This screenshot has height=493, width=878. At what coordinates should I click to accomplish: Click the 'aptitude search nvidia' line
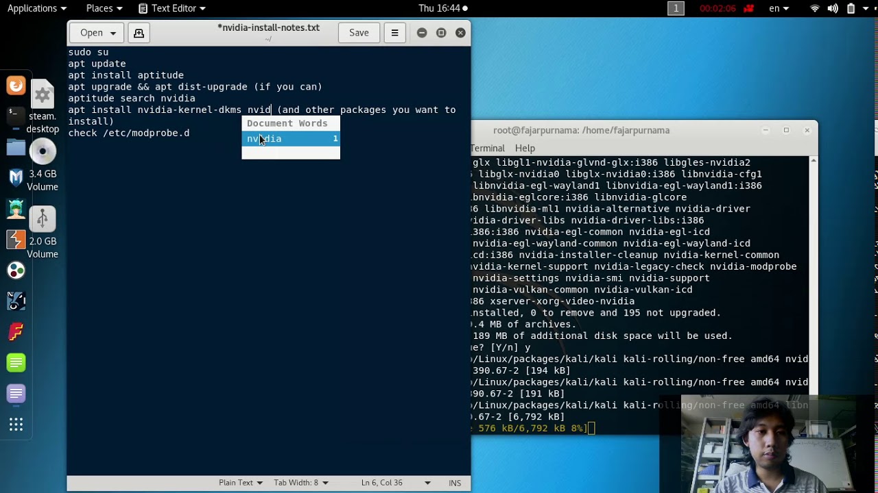[132, 98]
